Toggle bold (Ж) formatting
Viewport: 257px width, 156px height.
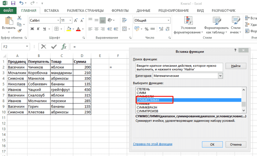click(x=32, y=29)
